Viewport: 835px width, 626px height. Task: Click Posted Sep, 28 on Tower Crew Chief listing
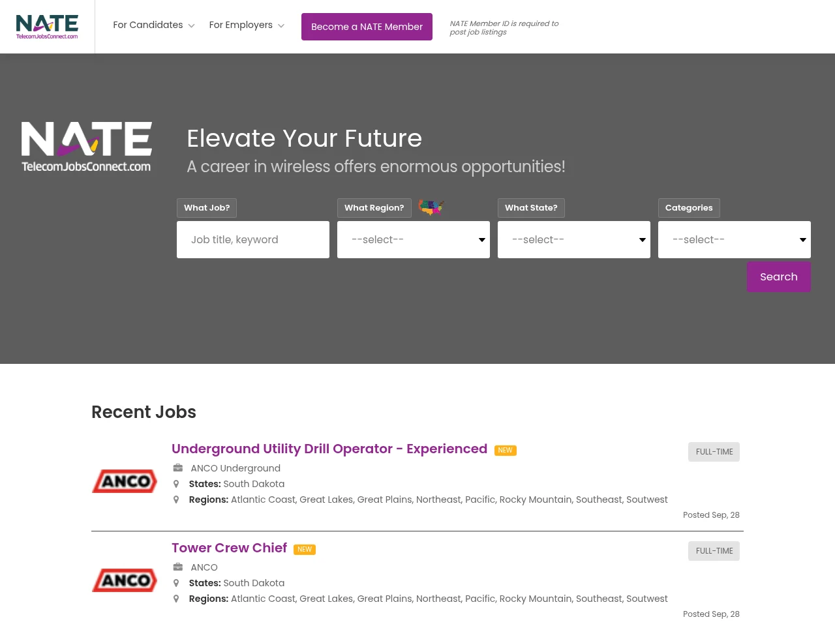pos(711,614)
